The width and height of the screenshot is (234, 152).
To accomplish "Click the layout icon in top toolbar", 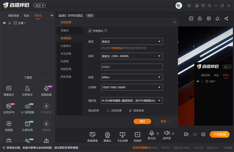I will point(209,18).
